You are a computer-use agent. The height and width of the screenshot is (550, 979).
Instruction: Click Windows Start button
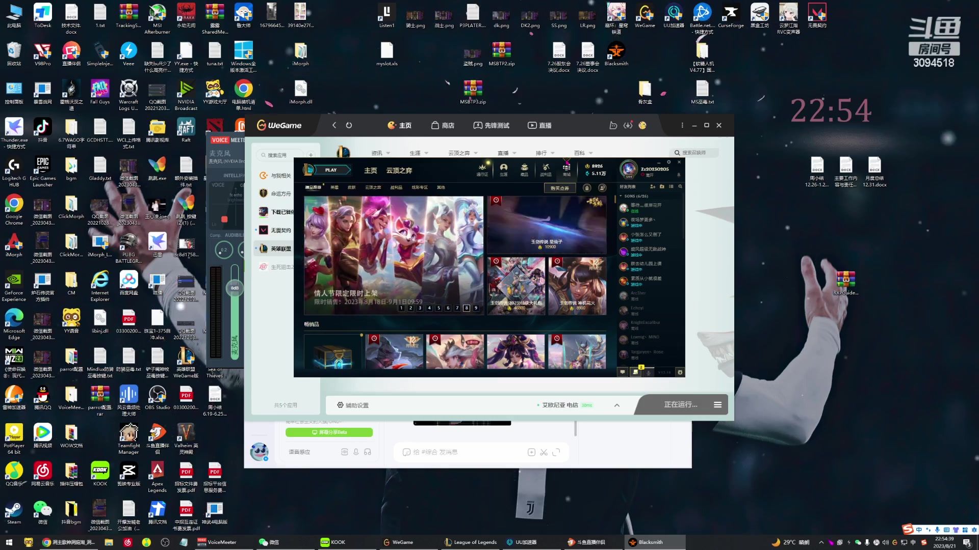(x=9, y=542)
